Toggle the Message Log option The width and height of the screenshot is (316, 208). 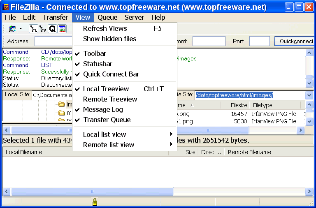125,109
